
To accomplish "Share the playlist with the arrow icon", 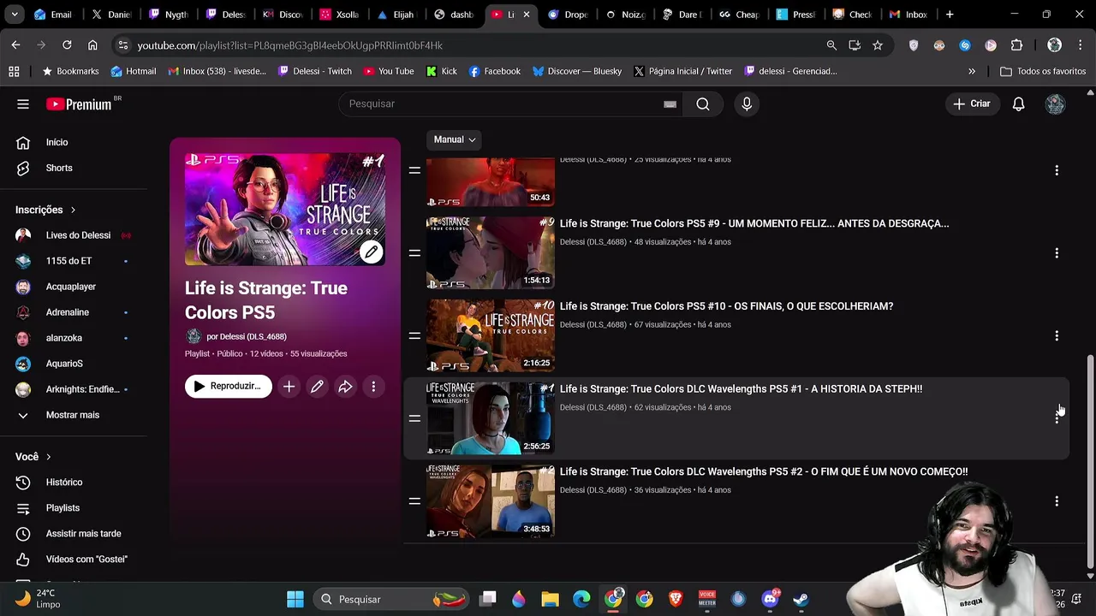I will pyautogui.click(x=345, y=387).
